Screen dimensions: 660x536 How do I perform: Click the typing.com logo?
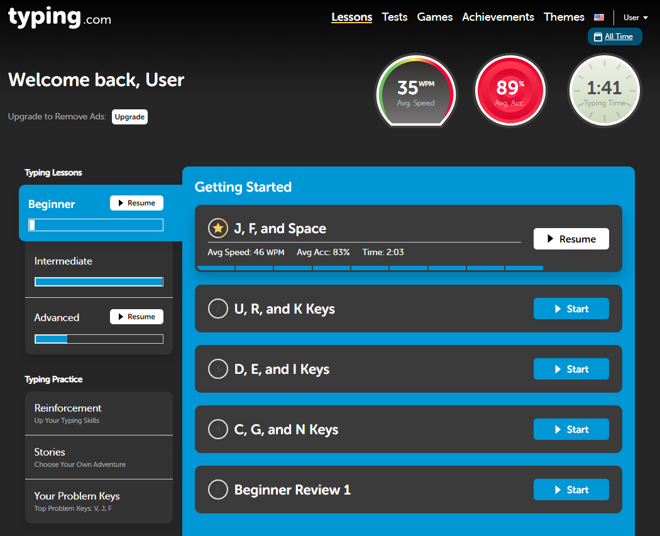(x=60, y=17)
